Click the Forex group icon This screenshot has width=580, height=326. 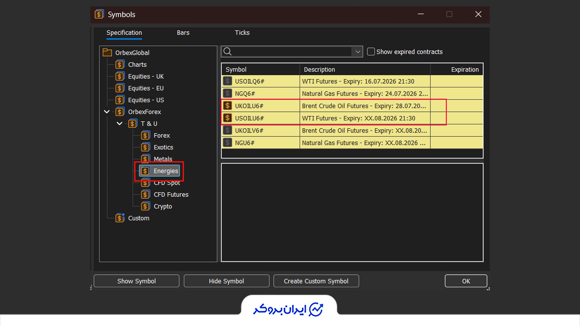tap(145, 135)
